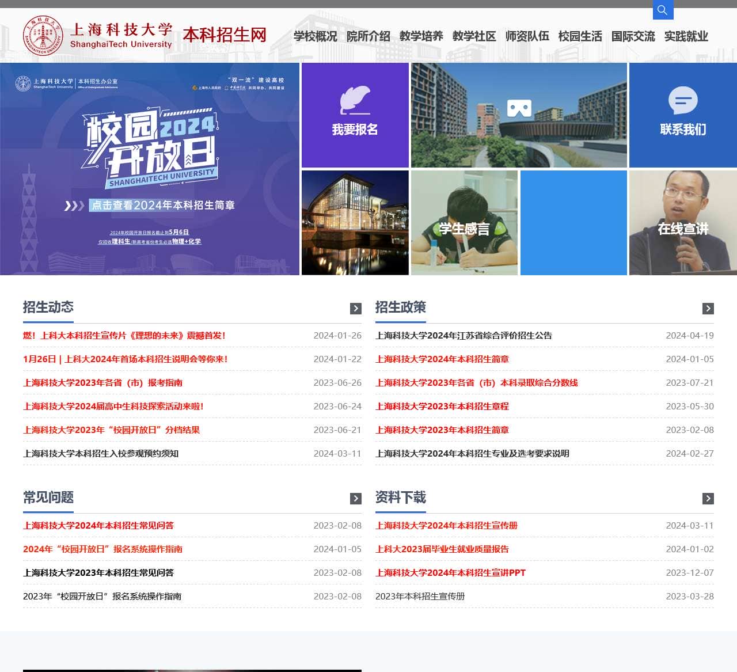Open the 学生感言 tile
This screenshot has width=737, height=672.
[x=464, y=223]
